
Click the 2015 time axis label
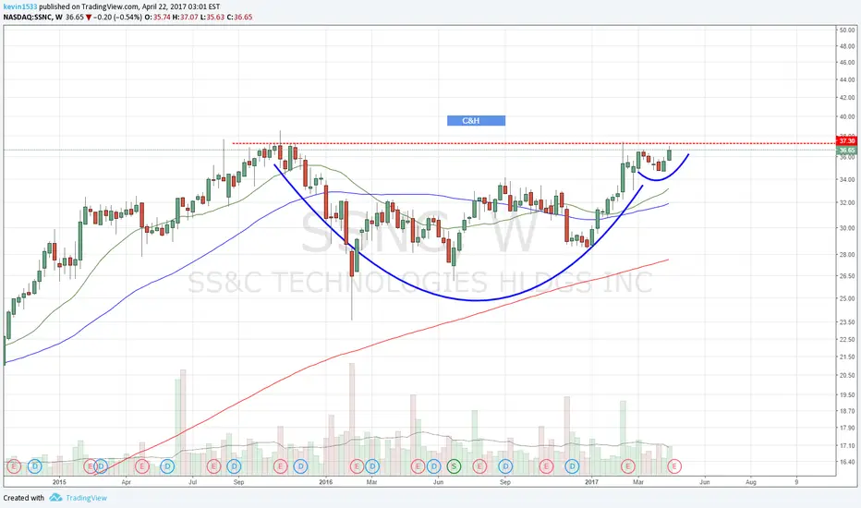tap(59, 482)
